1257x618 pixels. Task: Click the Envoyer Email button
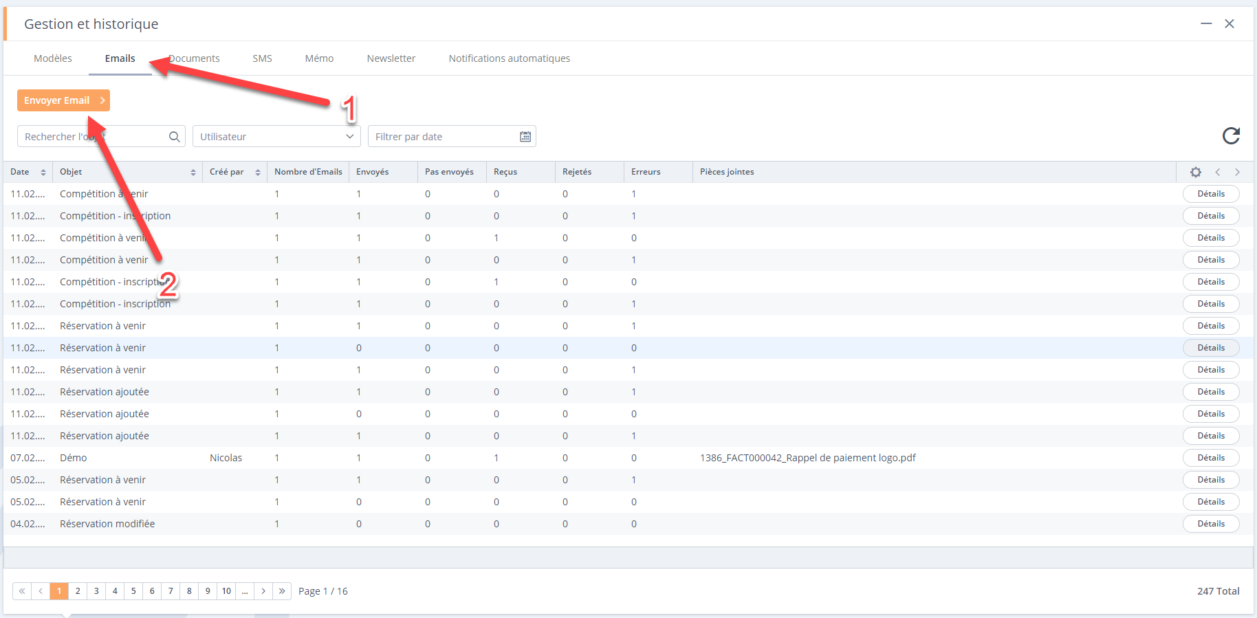coord(63,100)
